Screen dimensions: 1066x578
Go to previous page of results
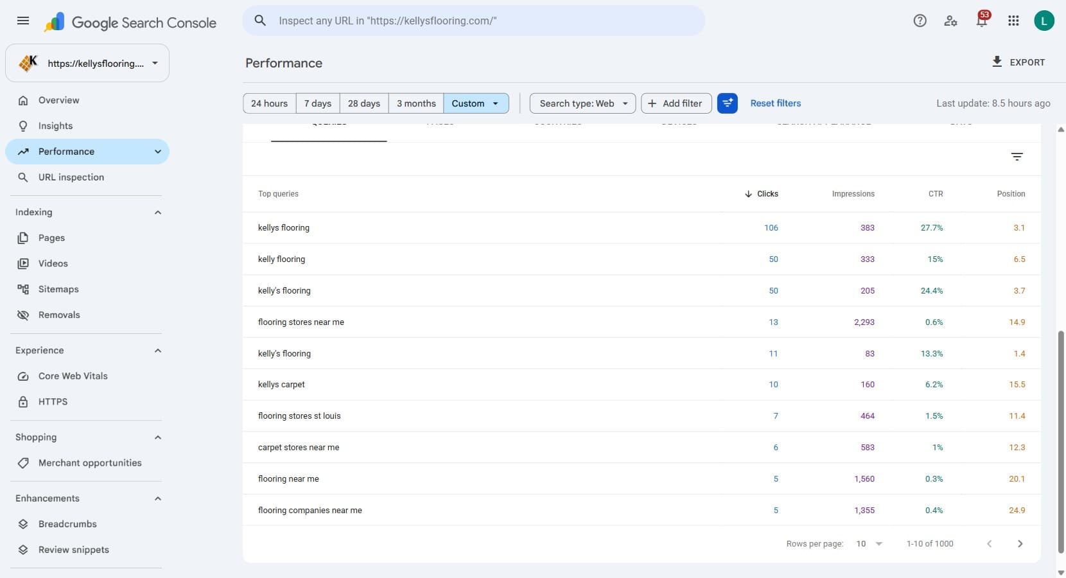[989, 543]
